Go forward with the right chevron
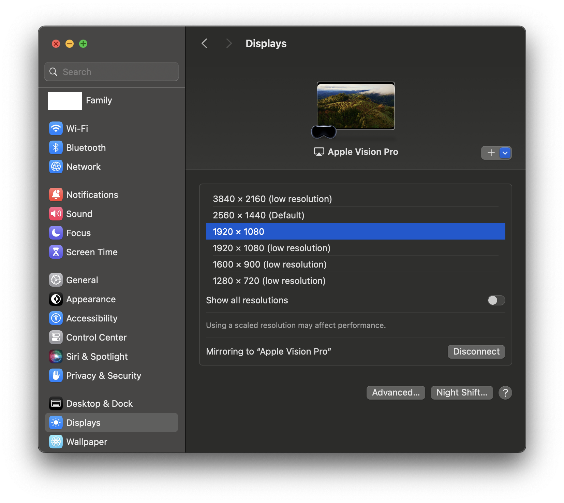This screenshot has width=564, height=503. [229, 43]
